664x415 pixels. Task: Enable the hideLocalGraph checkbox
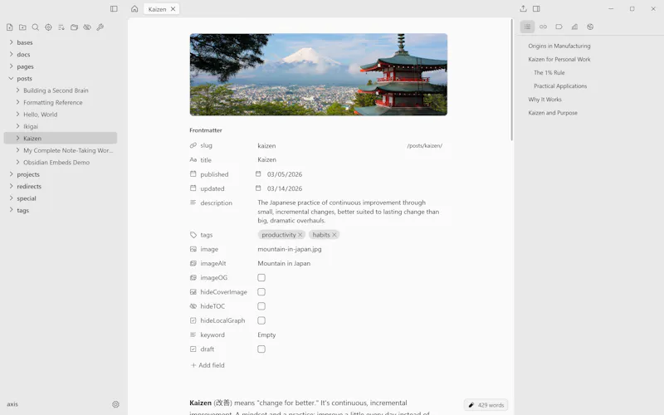click(261, 320)
